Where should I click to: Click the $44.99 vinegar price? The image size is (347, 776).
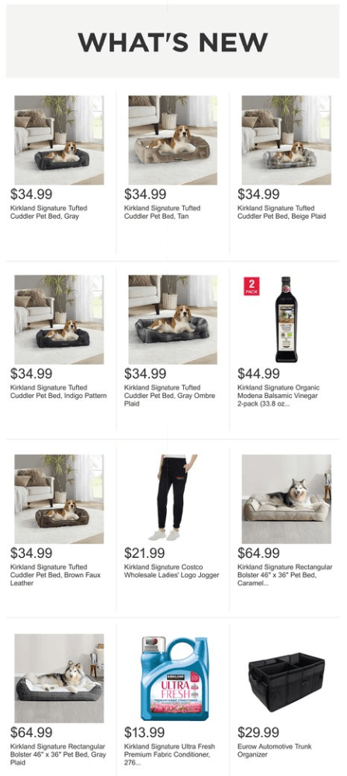259,374
